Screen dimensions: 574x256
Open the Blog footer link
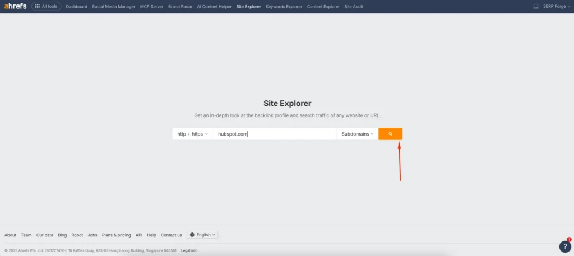[x=62, y=235]
